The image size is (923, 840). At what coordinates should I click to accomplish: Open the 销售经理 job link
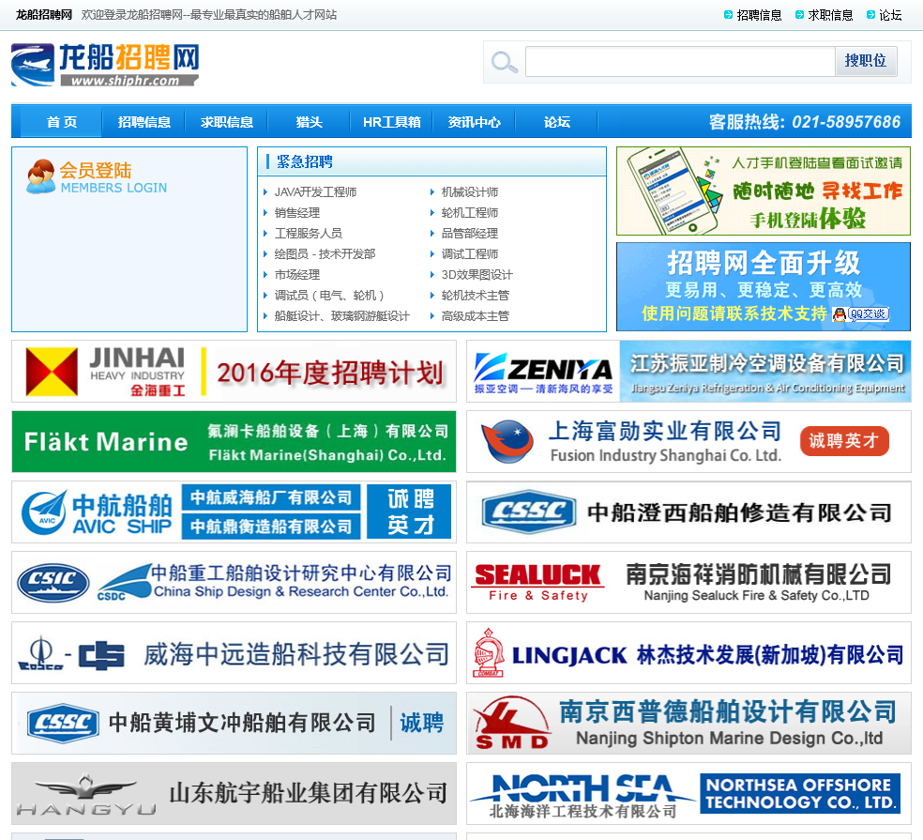click(x=297, y=213)
